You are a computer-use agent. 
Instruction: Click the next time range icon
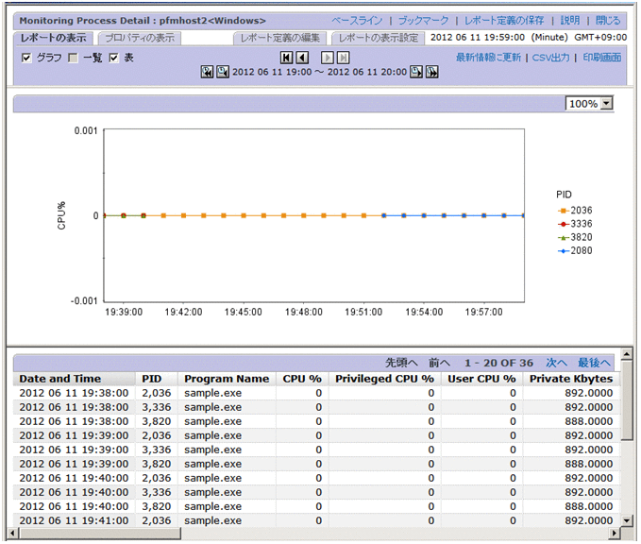tap(415, 72)
